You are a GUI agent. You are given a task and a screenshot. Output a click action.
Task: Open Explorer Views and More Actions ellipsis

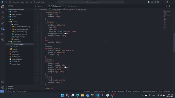pyautogui.click(x=31, y=6)
